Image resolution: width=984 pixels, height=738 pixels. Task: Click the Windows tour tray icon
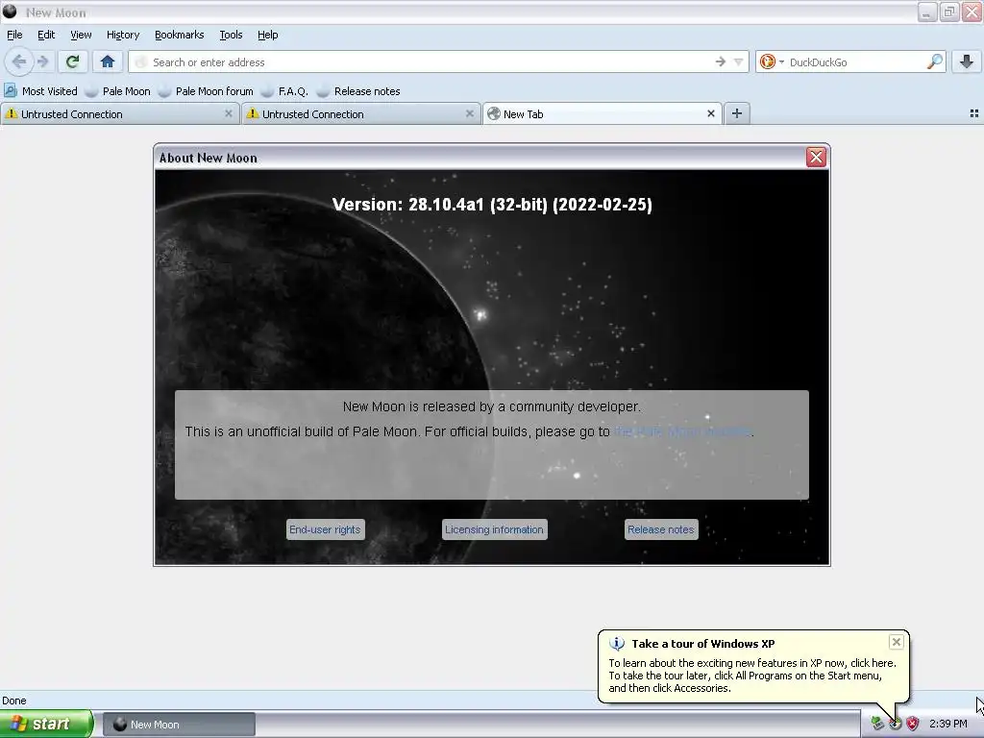point(895,724)
